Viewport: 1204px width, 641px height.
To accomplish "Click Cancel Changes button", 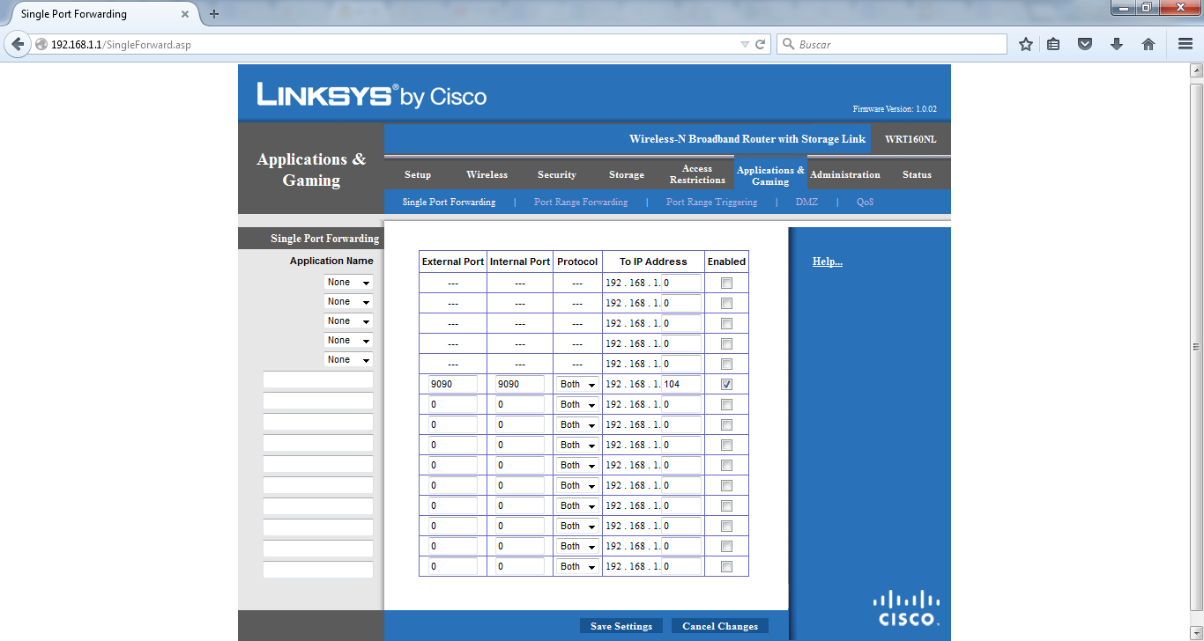I will pos(720,626).
